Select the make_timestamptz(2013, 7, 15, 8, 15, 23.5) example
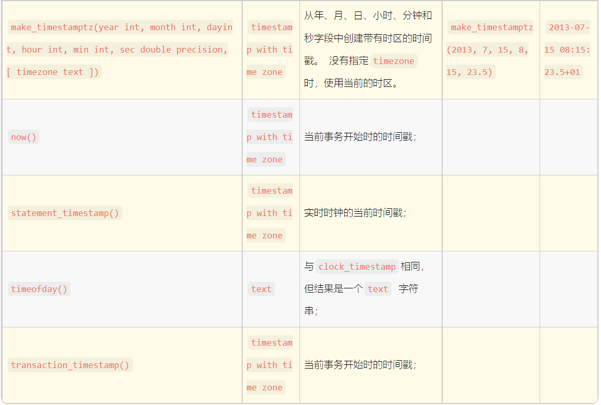 pyautogui.click(x=490, y=49)
